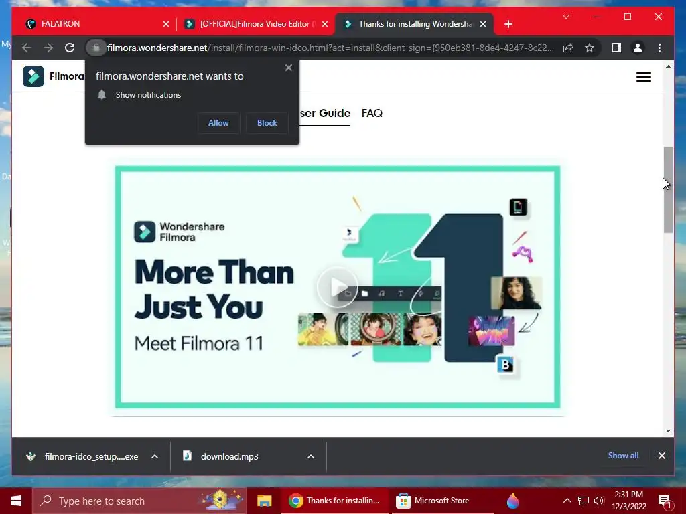686x514 pixels.
Task: Open the flame droplet app in taskbar
Action: click(x=512, y=501)
